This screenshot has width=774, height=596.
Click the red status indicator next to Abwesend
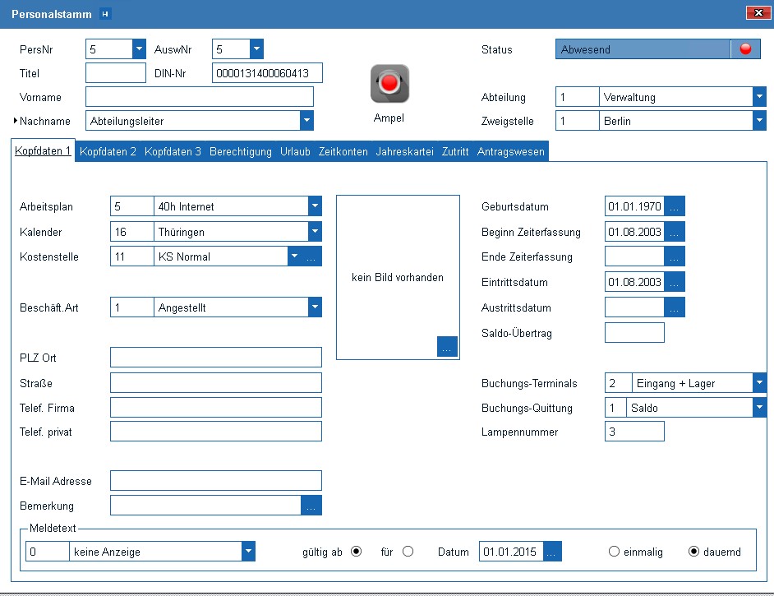[745, 49]
